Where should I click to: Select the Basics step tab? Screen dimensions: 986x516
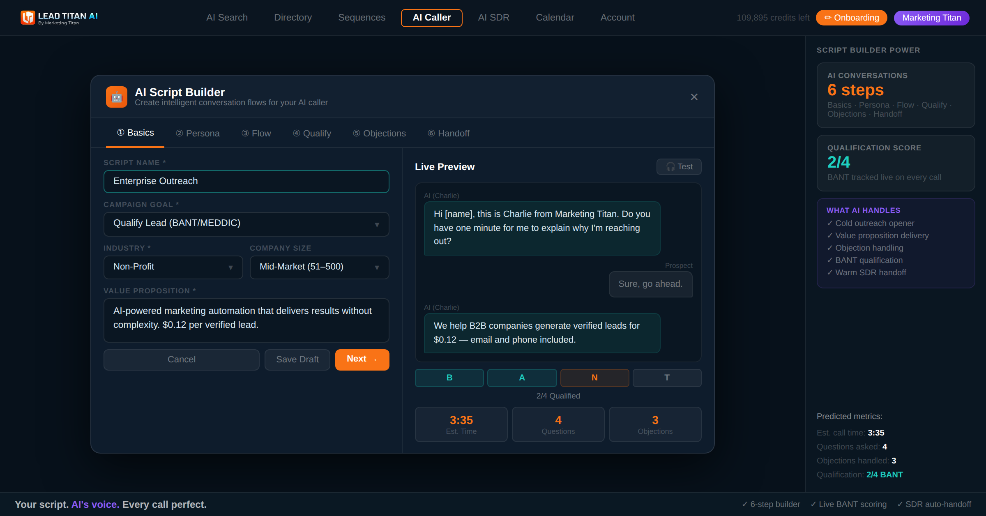(x=135, y=133)
